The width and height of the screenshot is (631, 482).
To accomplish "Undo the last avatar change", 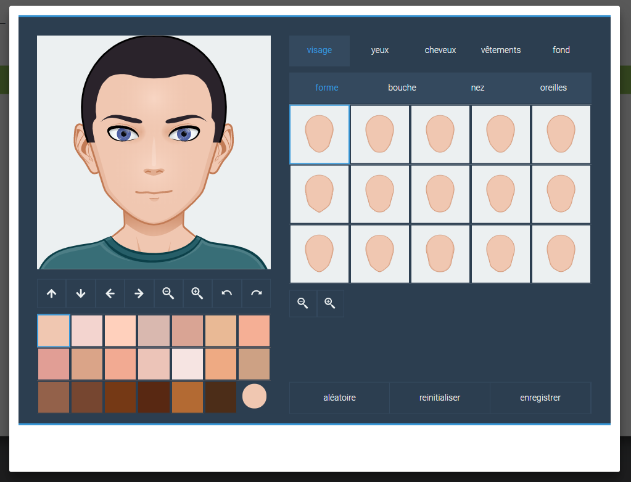I will coord(227,293).
